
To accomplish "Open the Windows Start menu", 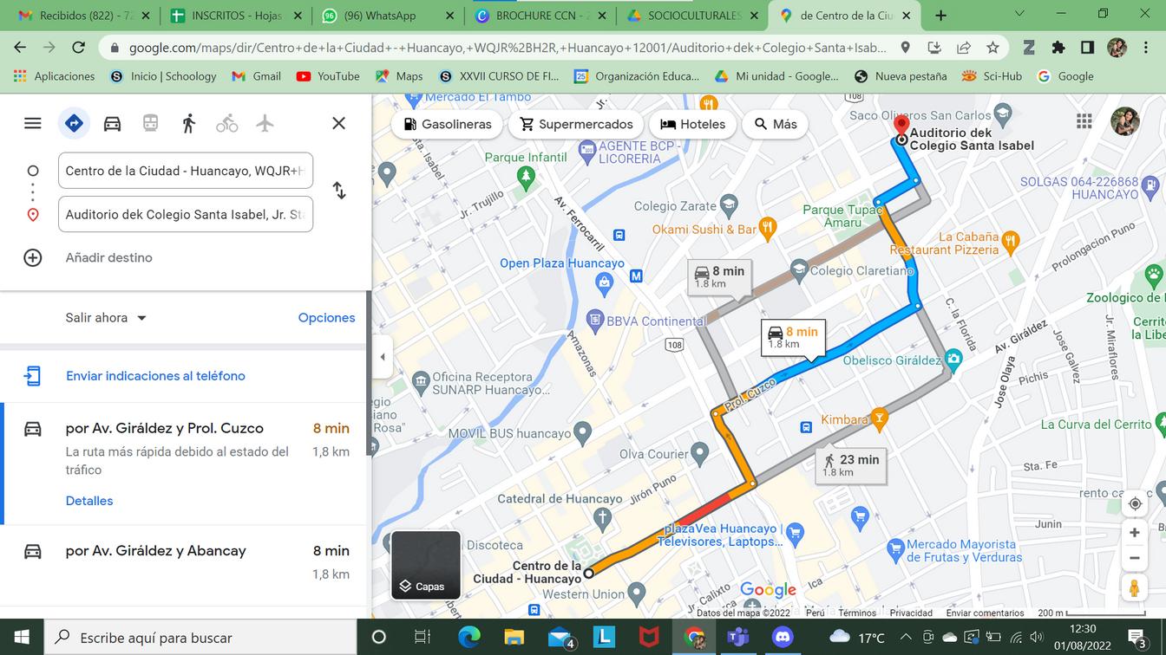I will click(x=22, y=637).
